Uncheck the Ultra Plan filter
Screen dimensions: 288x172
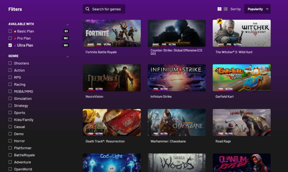click(x=10, y=45)
